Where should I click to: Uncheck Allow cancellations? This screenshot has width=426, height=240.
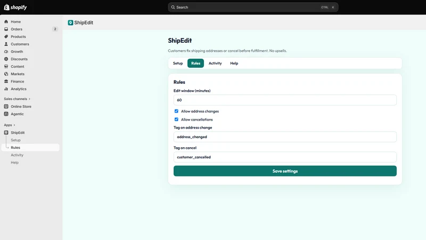click(176, 119)
